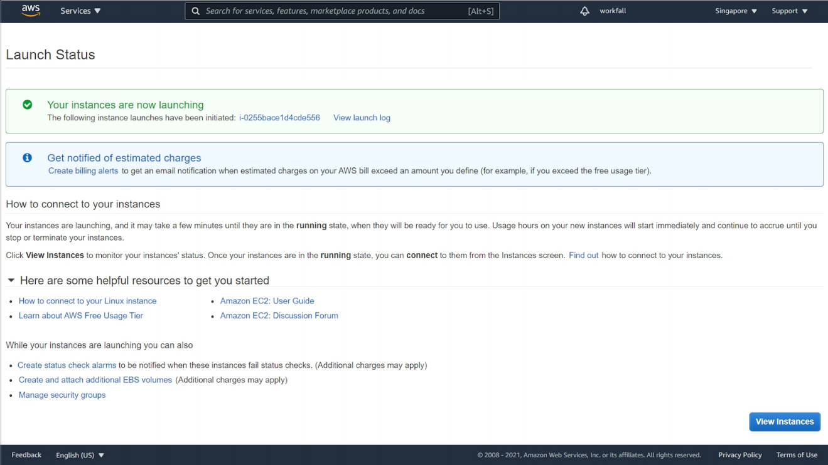Screen dimensions: 828x465
Task: Open the English (US) language selector
Action: tap(80, 455)
